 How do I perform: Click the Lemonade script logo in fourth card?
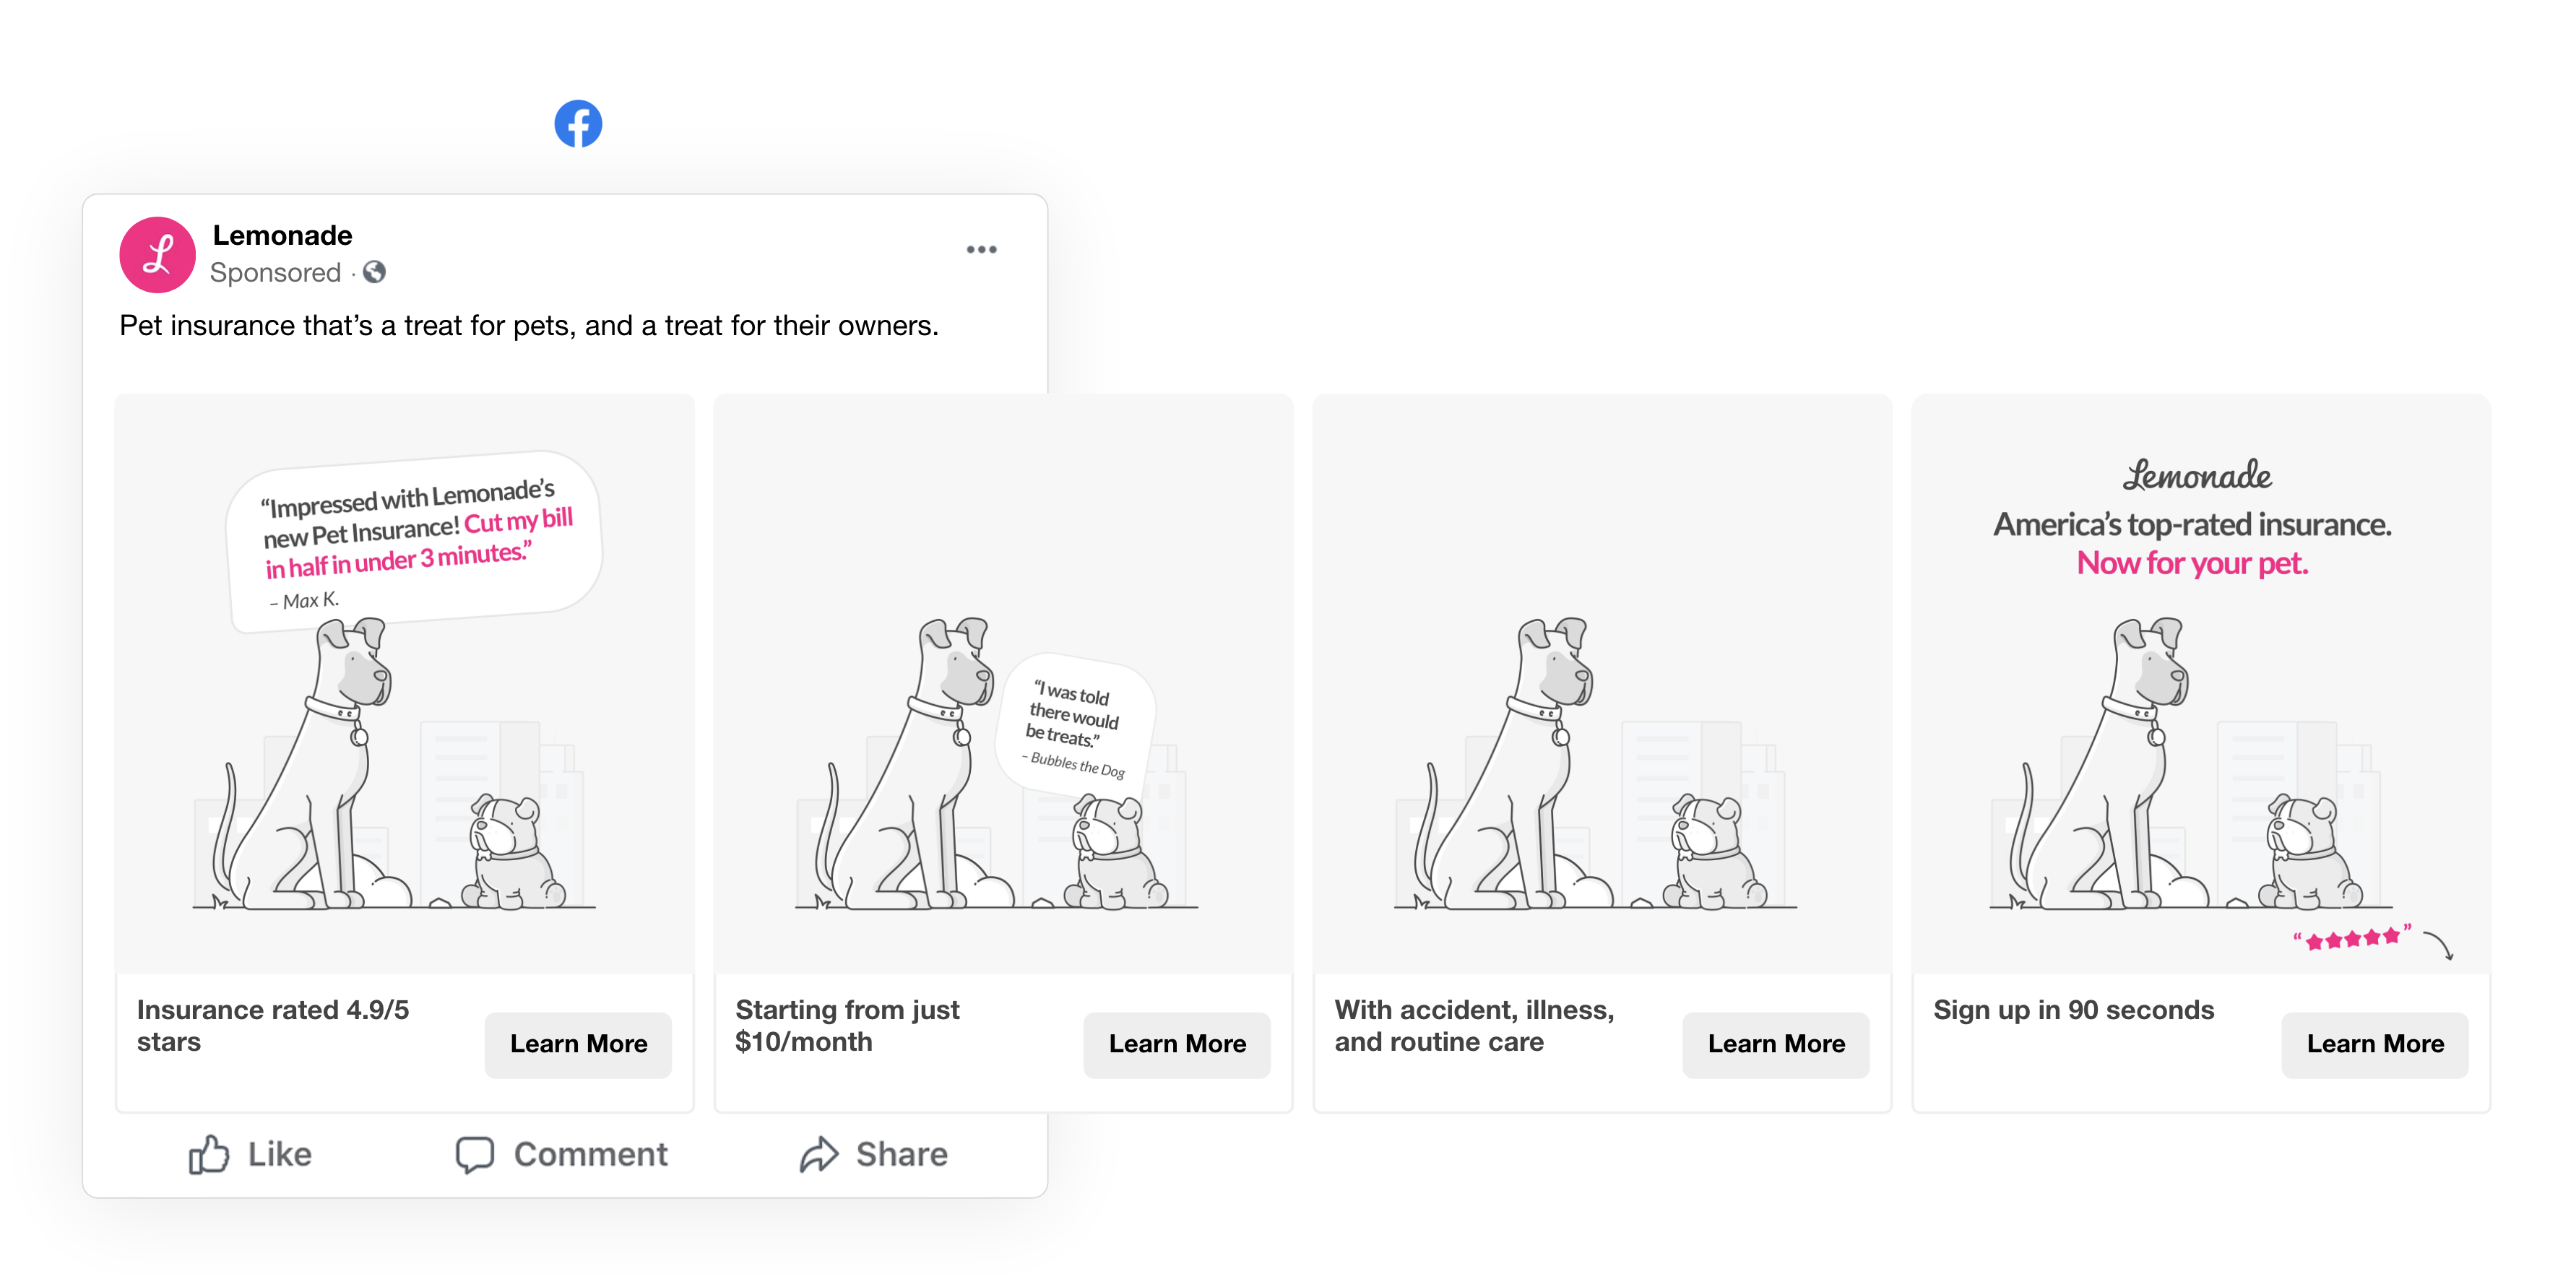(2197, 475)
